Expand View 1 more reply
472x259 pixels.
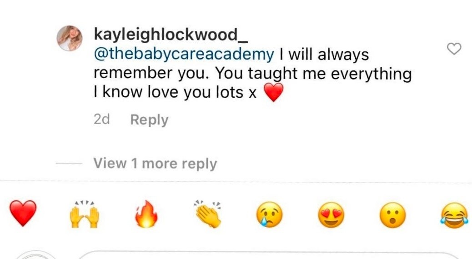pyautogui.click(x=155, y=163)
